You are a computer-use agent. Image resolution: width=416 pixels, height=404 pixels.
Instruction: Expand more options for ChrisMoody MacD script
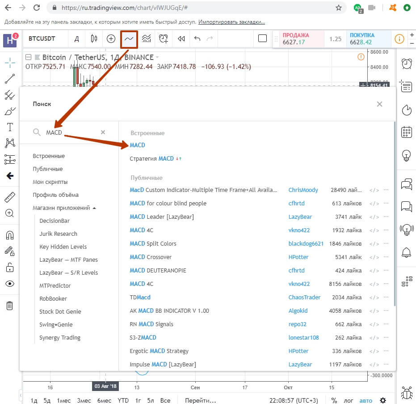386,190
